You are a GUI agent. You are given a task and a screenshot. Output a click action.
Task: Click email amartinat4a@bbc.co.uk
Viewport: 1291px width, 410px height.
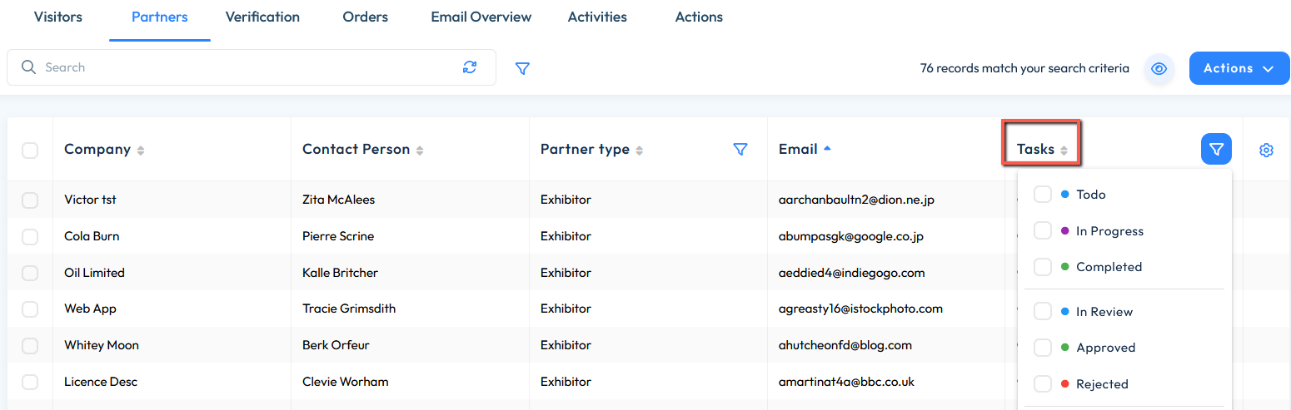[846, 382]
